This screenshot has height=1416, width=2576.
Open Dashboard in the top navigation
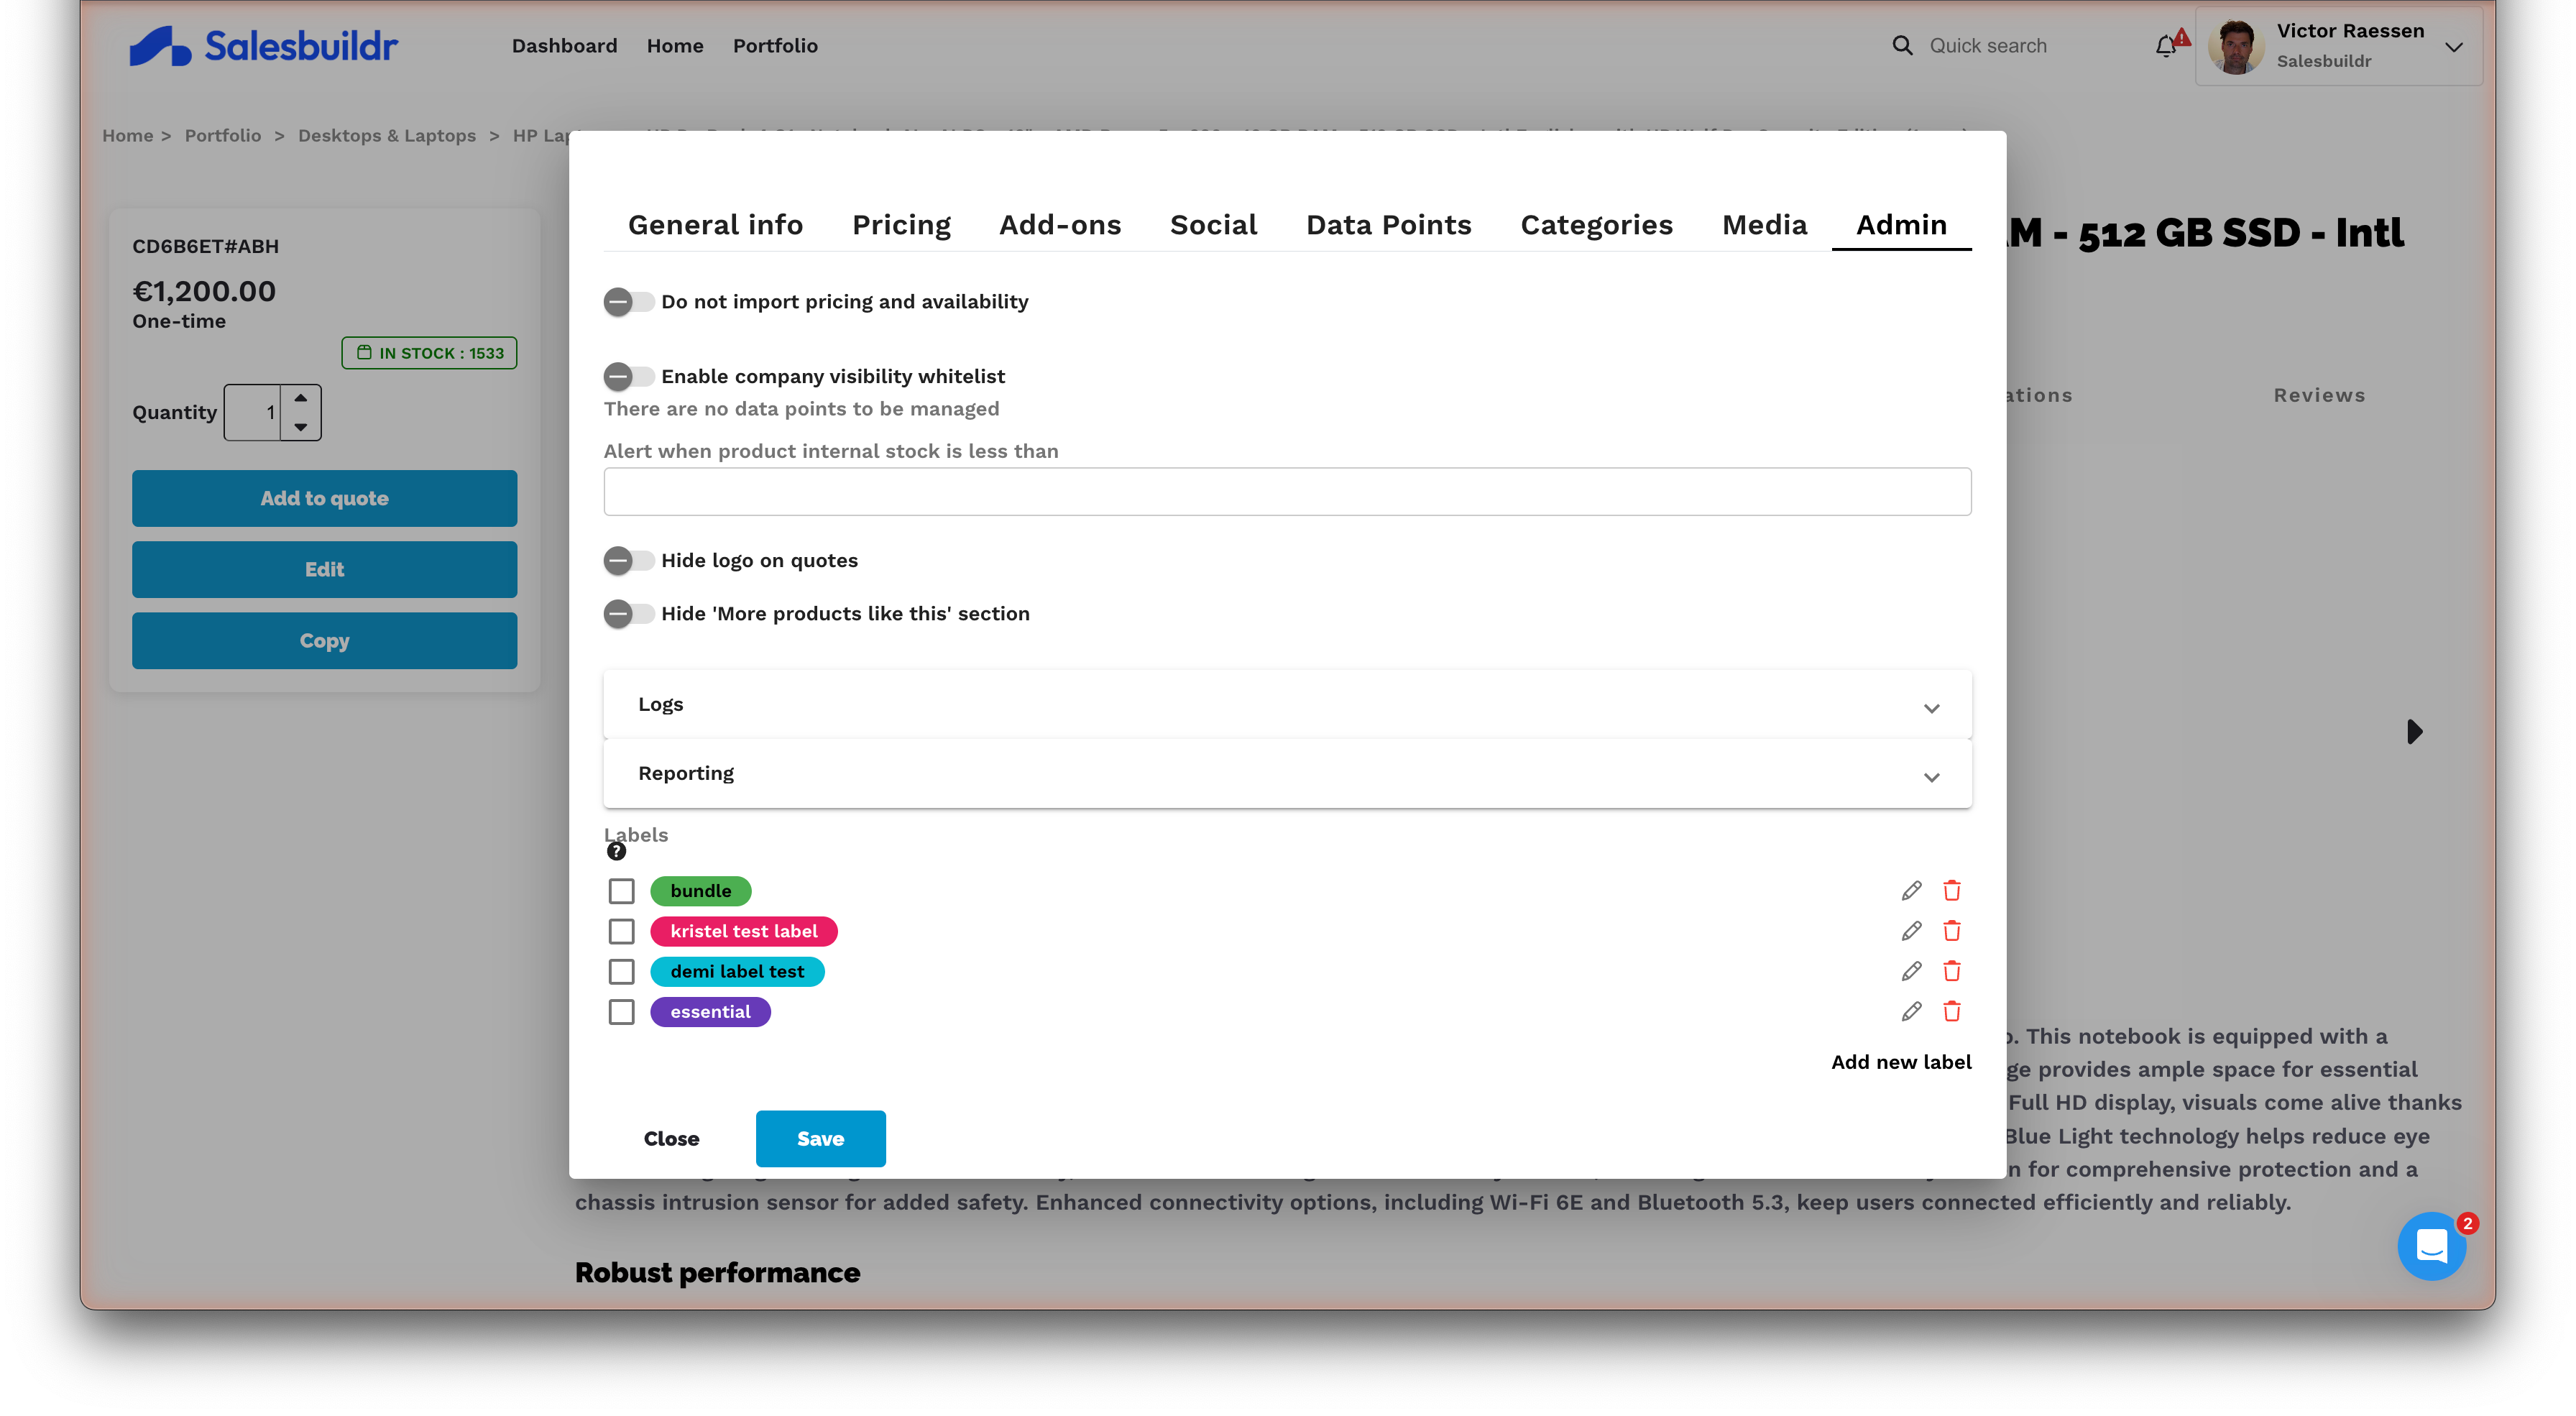564,46
